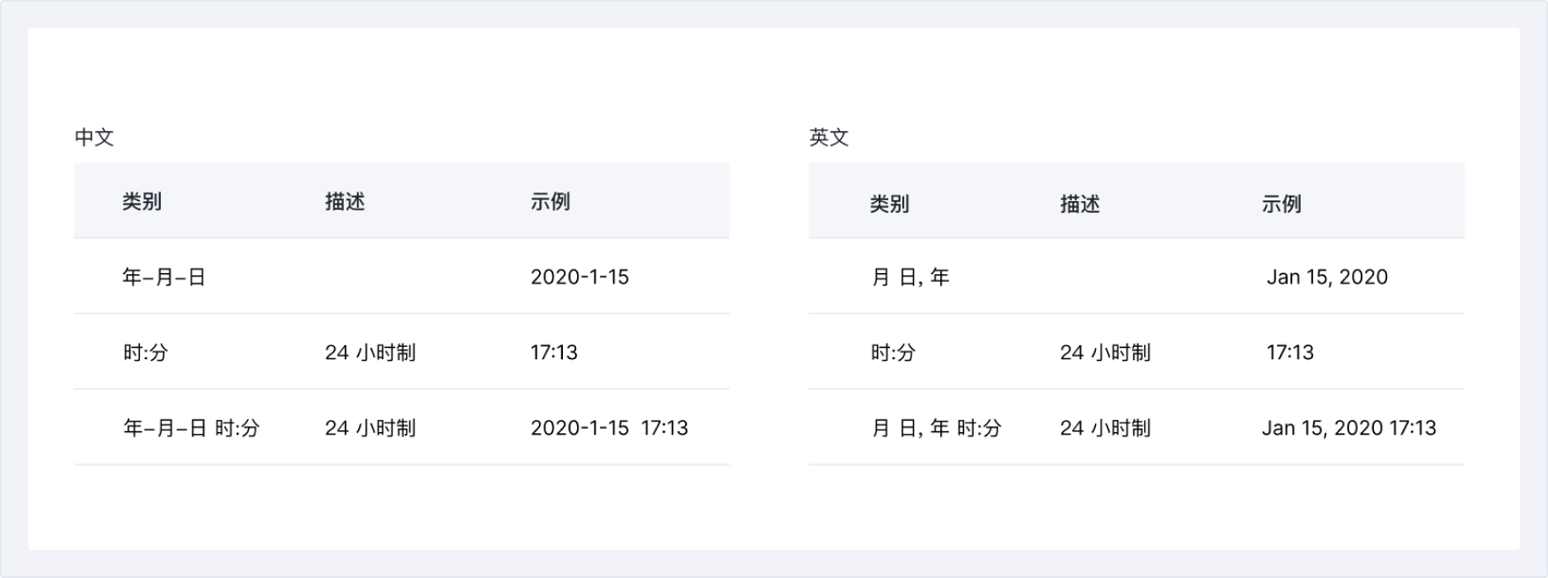
Task: Click the 月 日, 年 category cell
Action: (910, 278)
